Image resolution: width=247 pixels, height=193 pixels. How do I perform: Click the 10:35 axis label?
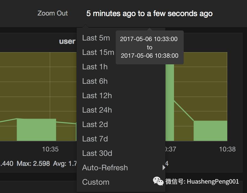tap(50, 149)
